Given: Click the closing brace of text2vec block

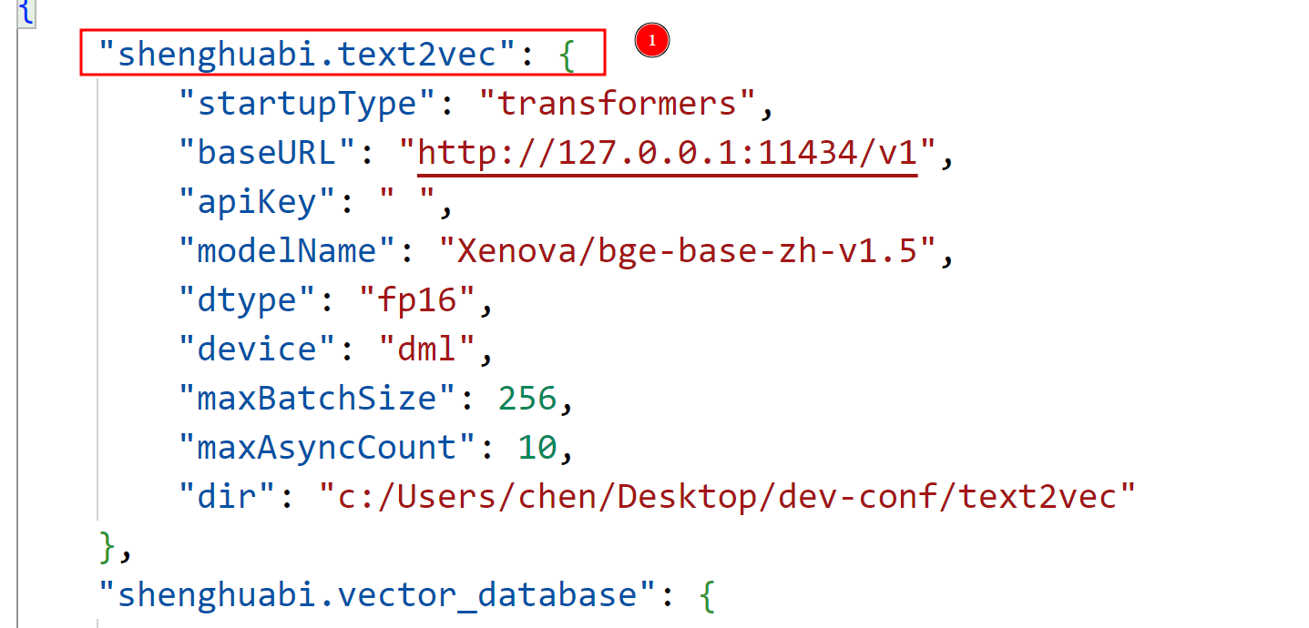Looking at the screenshot, I should tap(107, 547).
